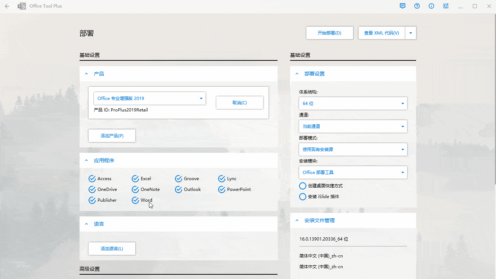Close the Office Tool Plus window
The image size is (496, 279).
[x=489, y=6]
